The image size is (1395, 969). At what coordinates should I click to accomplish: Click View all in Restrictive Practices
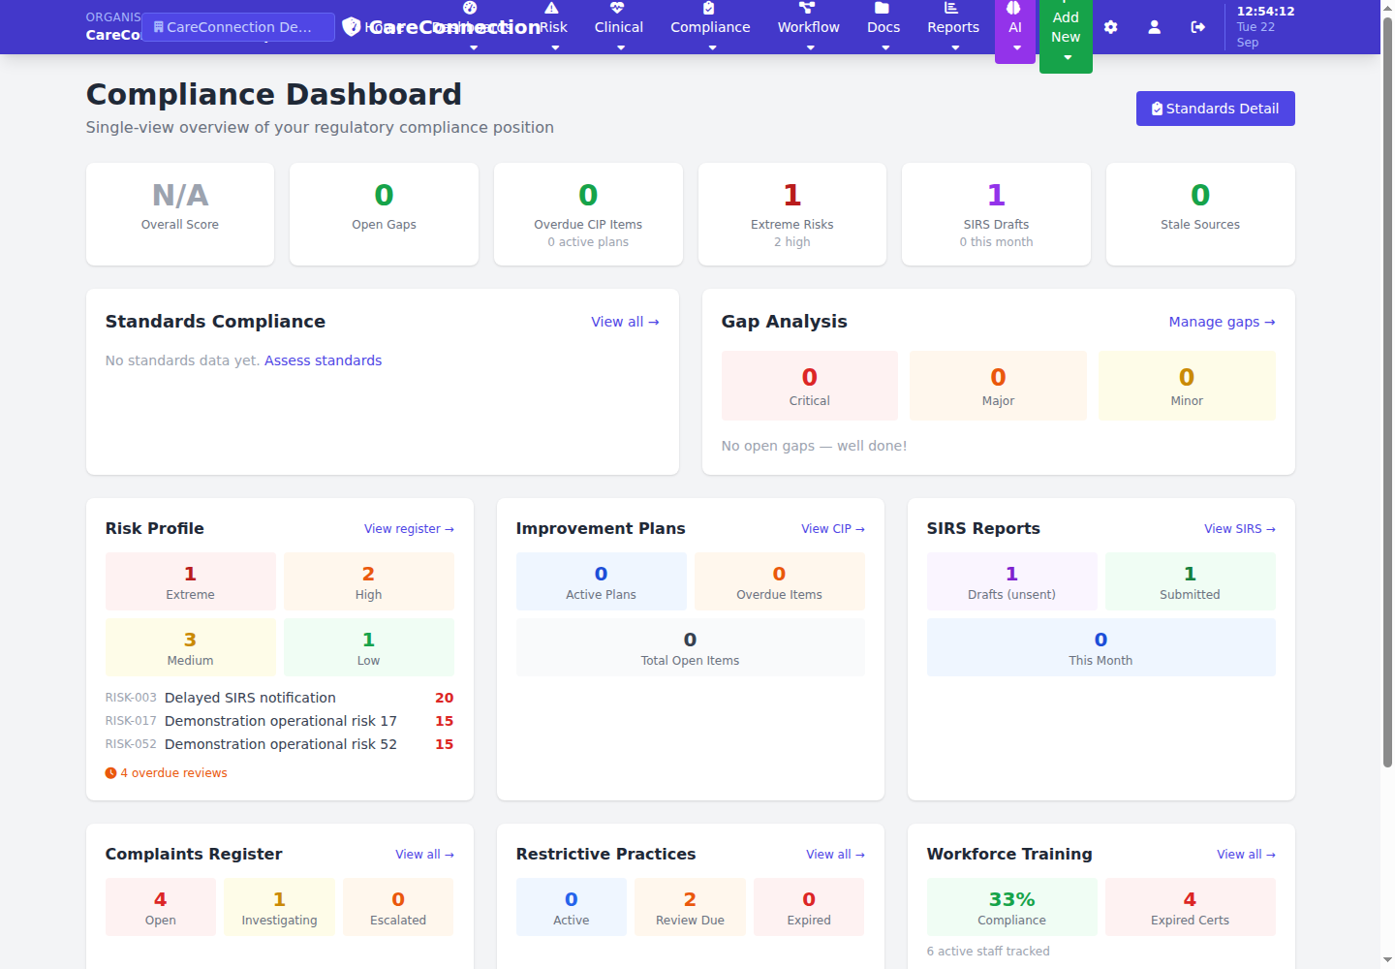[835, 855]
